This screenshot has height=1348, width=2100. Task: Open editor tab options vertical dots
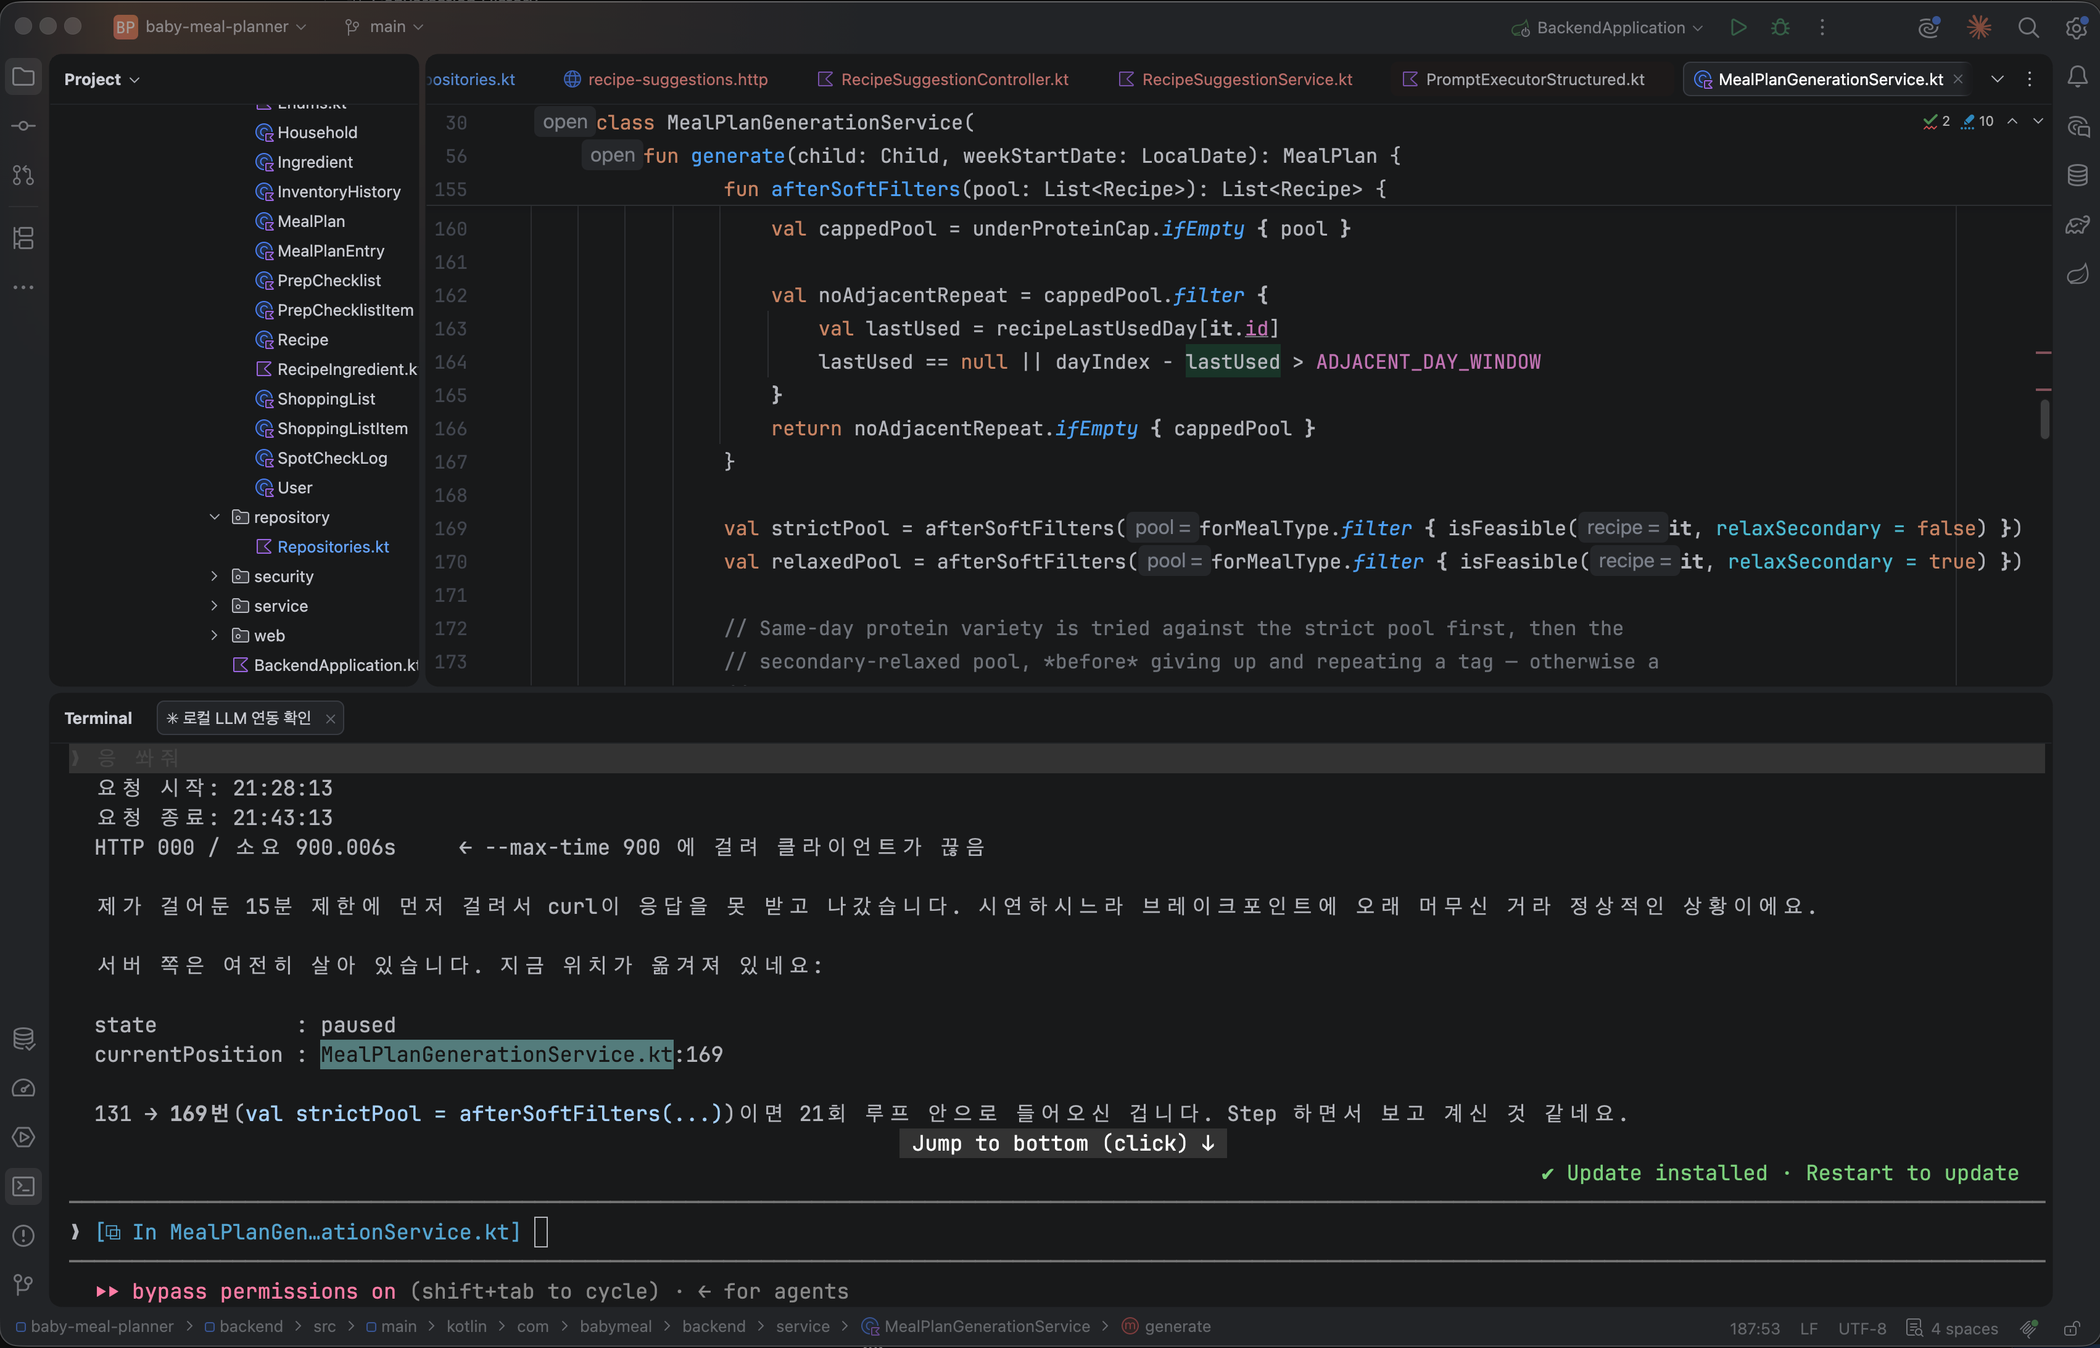click(x=2029, y=79)
